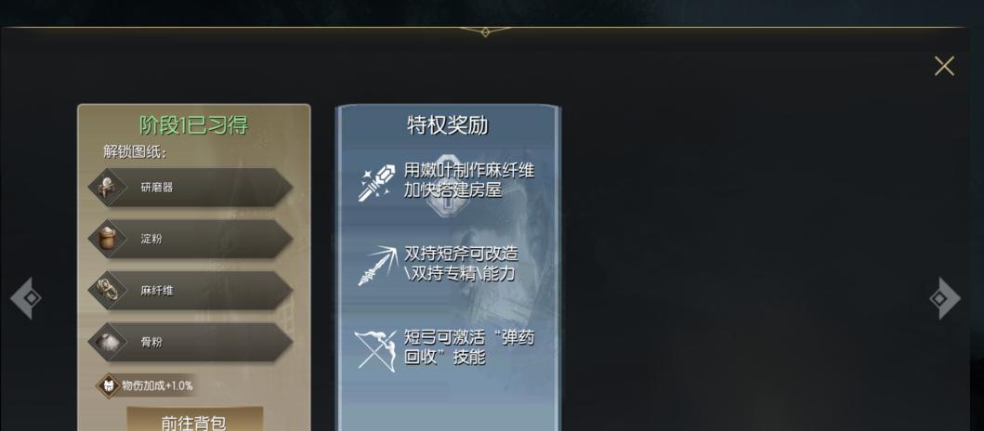
Task: Click the top center gold divider ornament
Action: pyautogui.click(x=485, y=30)
